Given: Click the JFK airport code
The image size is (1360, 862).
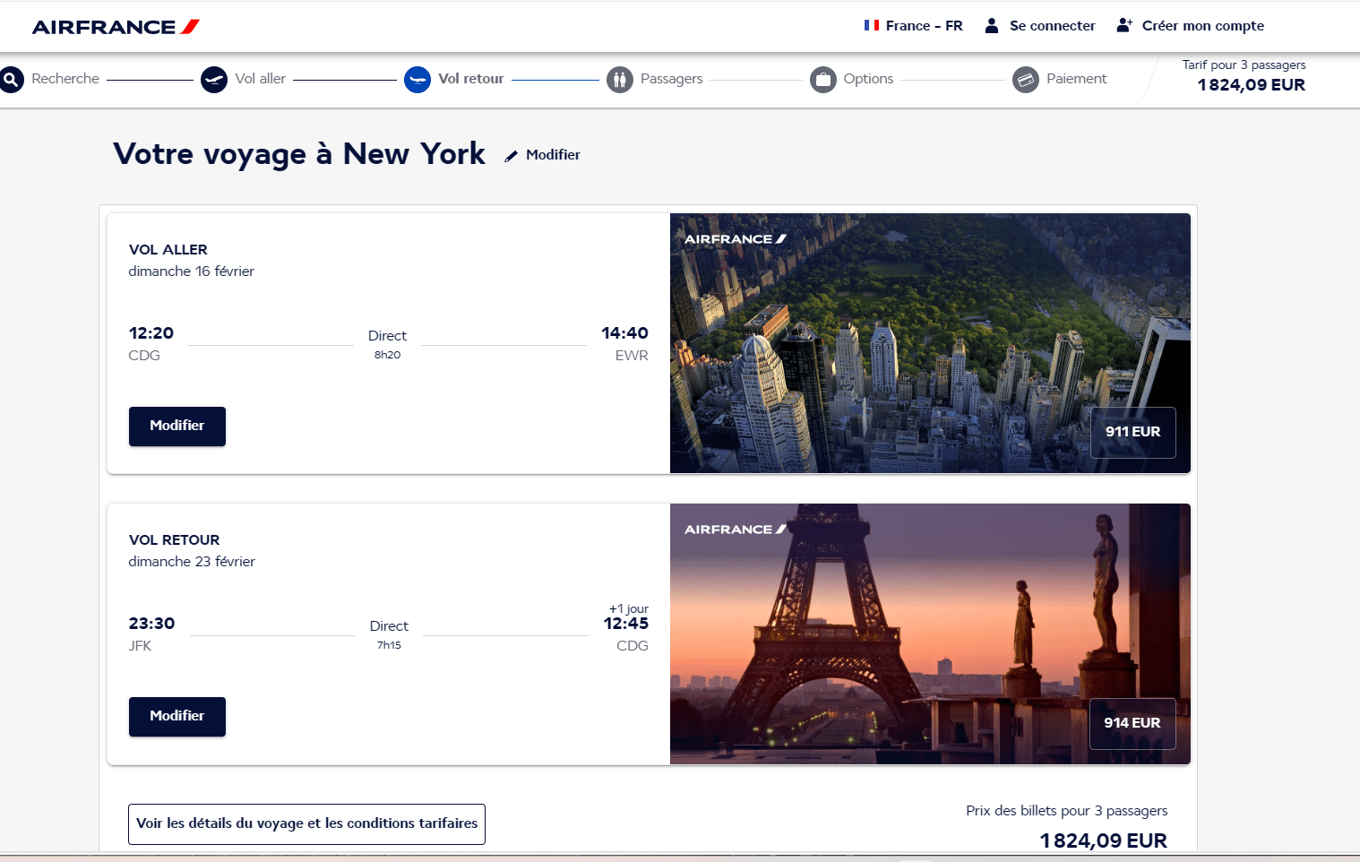Looking at the screenshot, I should coord(141,646).
